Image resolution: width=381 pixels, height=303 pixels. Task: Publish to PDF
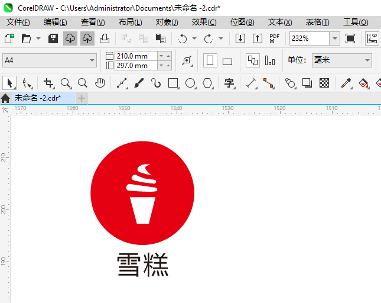[274, 38]
